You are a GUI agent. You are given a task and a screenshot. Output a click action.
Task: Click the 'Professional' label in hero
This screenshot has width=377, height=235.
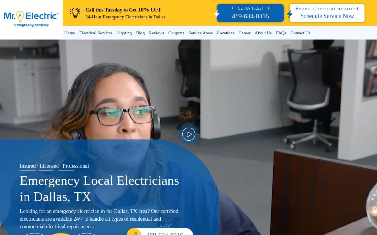76,166
